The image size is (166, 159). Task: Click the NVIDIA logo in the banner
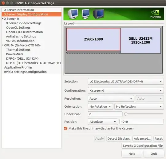156,14
